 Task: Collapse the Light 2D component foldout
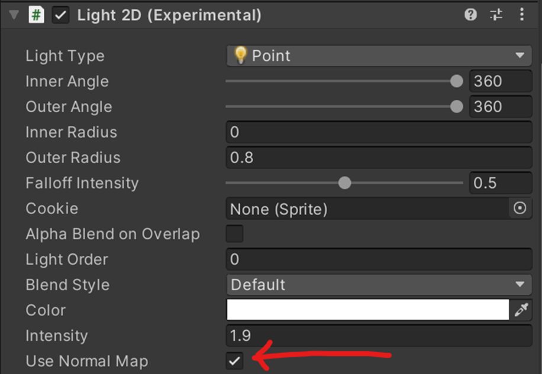click(14, 15)
